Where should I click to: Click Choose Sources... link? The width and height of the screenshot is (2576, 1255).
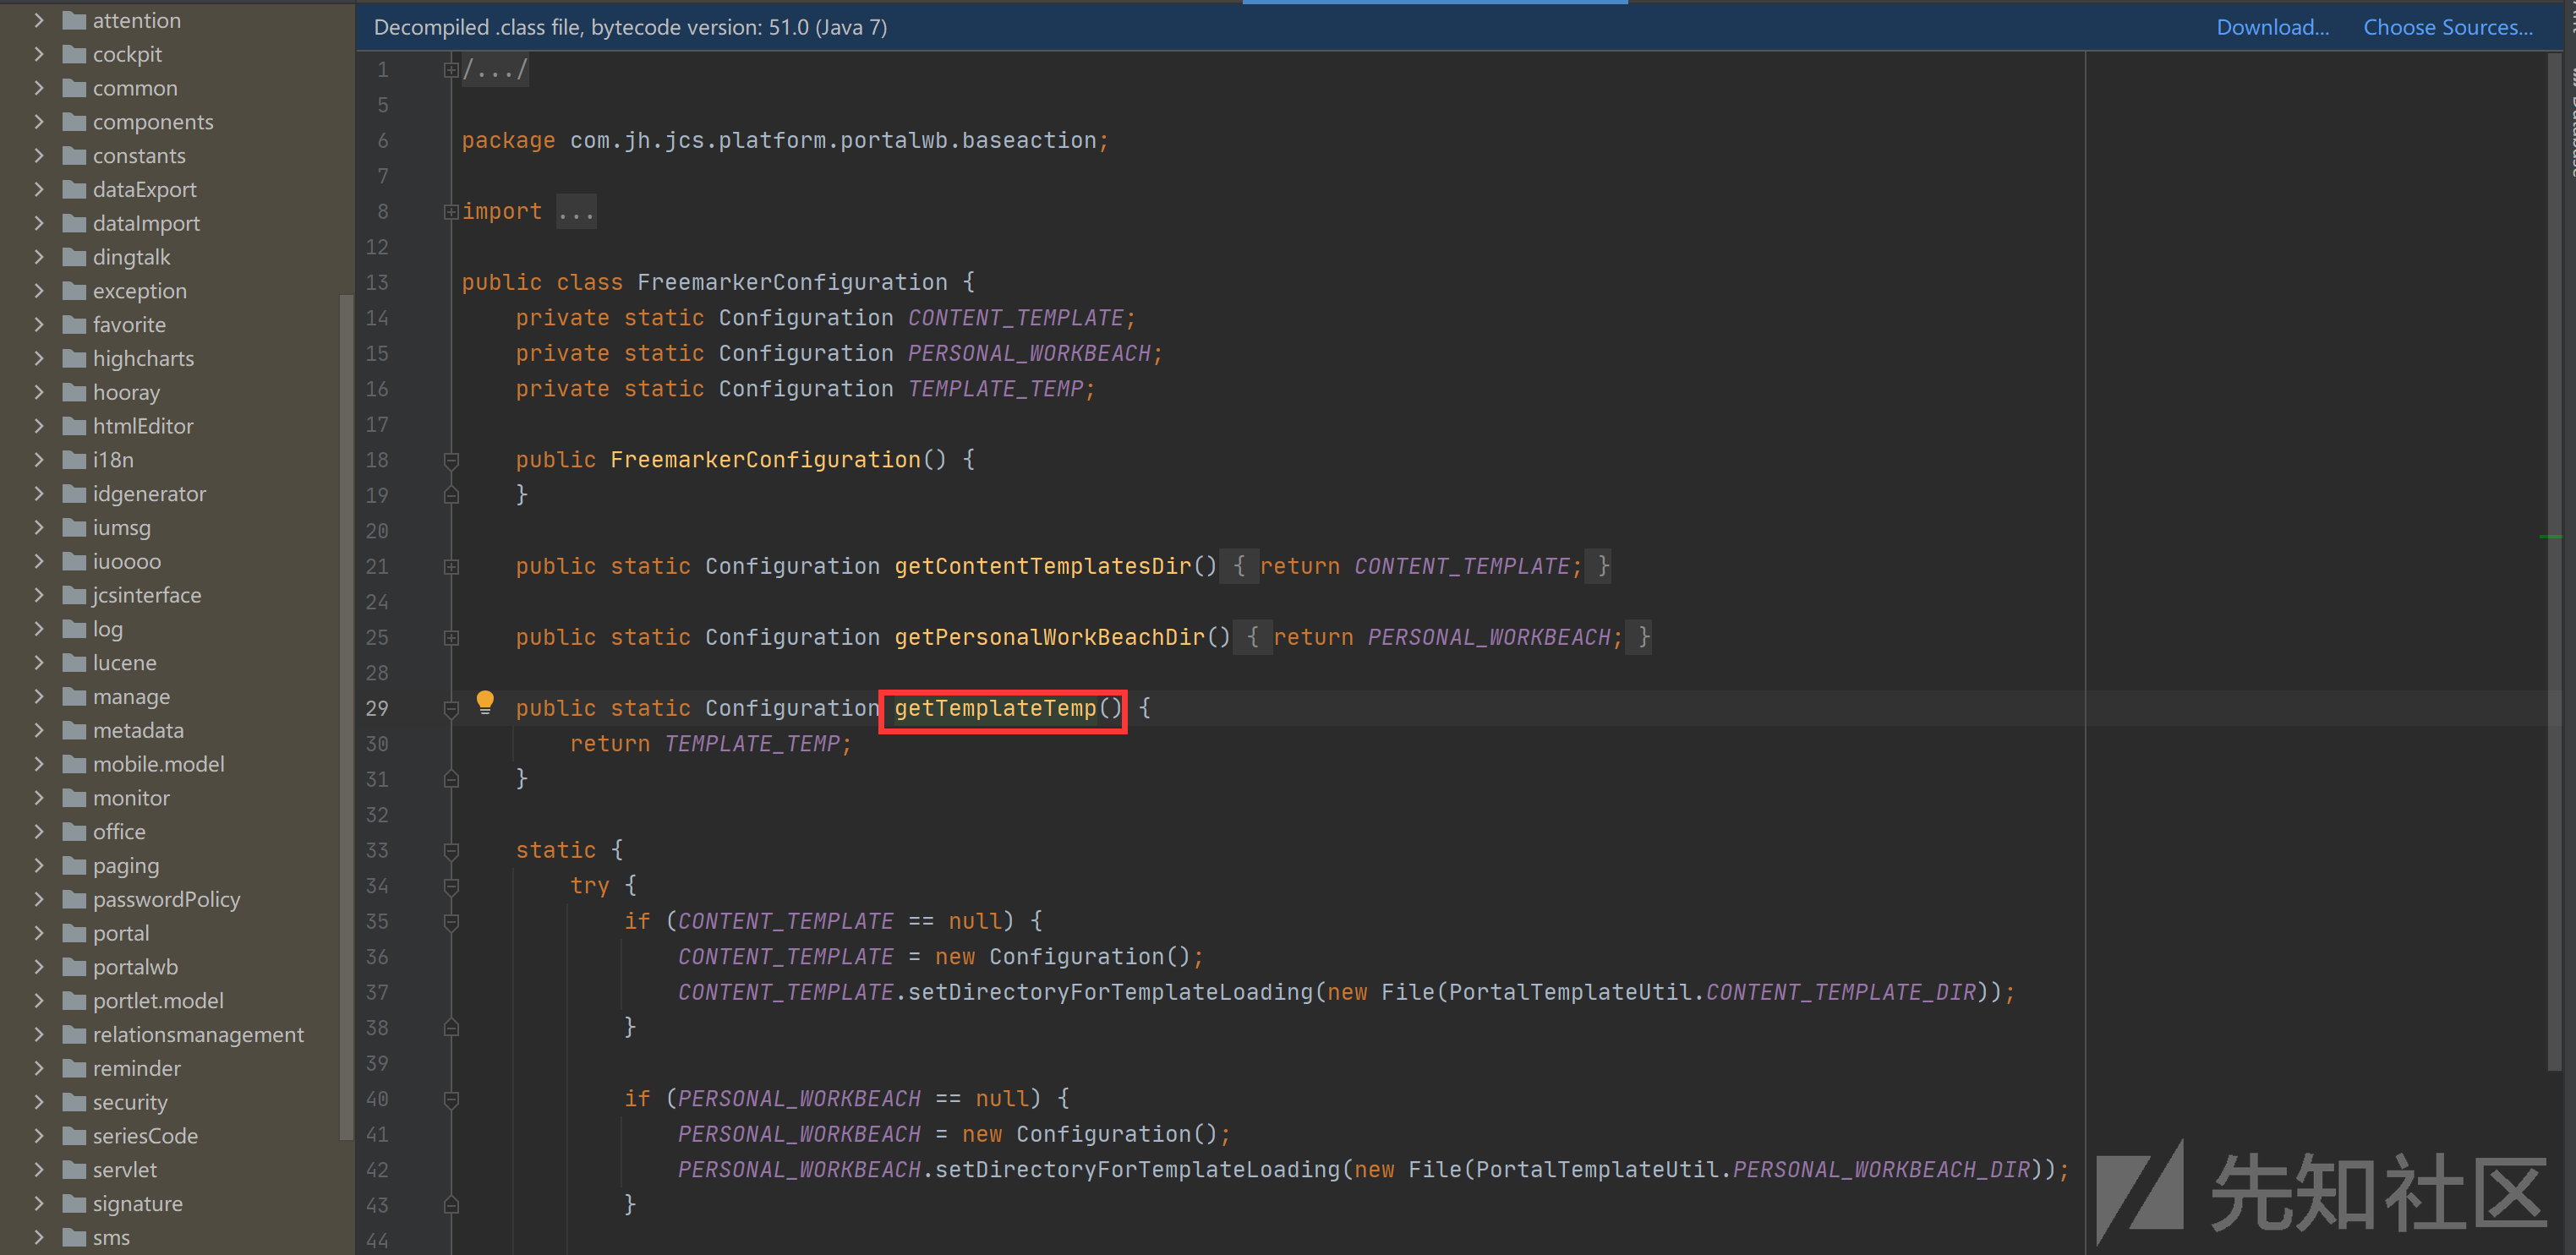point(2447,27)
